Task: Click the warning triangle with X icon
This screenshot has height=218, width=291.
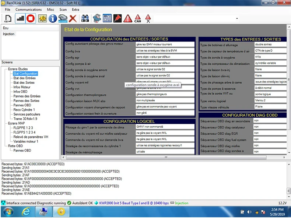Action: click(x=148, y=18)
